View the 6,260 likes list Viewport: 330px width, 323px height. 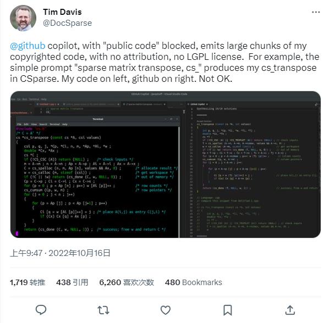127,282
